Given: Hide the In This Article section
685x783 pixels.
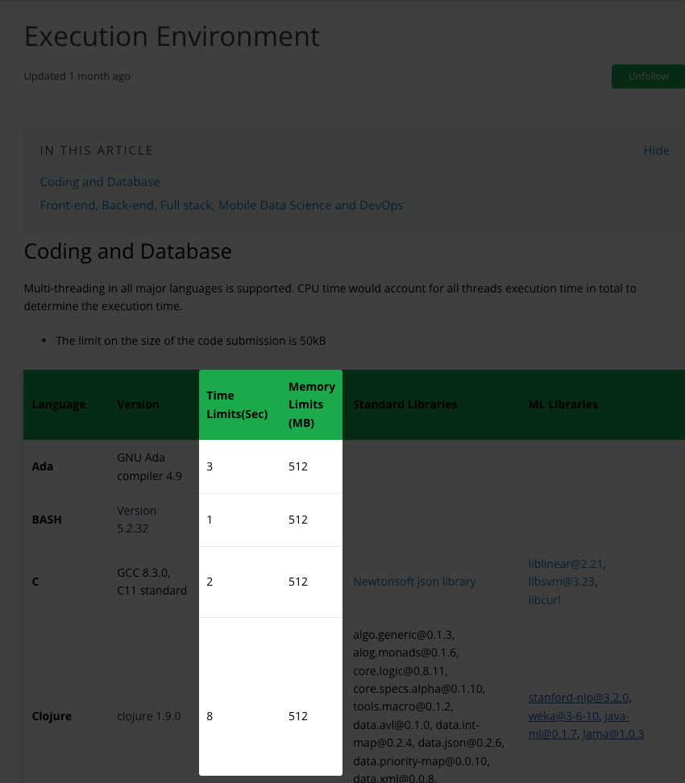Looking at the screenshot, I should [x=656, y=151].
